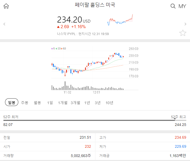Screen dimensions: 190x161
Task: Click the 250.00 price axis label
Action: click(133, 49)
